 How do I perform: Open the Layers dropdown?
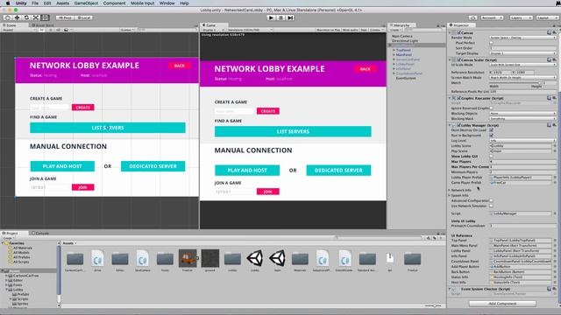tap(521, 17)
